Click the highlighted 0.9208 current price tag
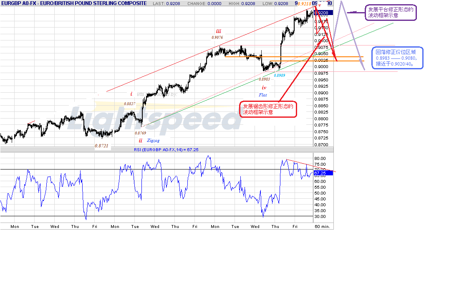The height and width of the screenshot is (296, 454). (323, 13)
